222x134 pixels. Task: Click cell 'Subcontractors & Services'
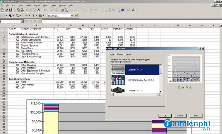pyautogui.click(x=24, y=34)
